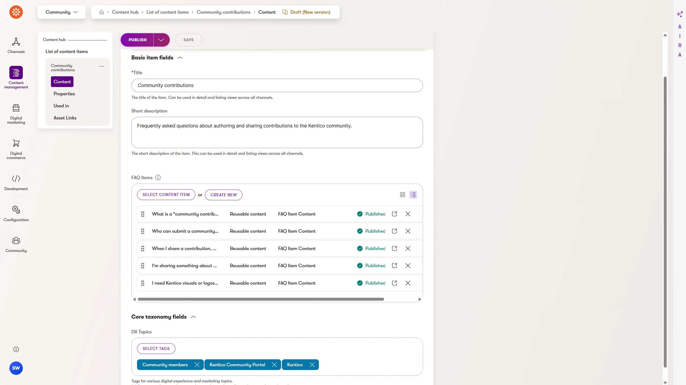The image size is (686, 385).
Task: Open Development code icon
Action: click(16, 179)
